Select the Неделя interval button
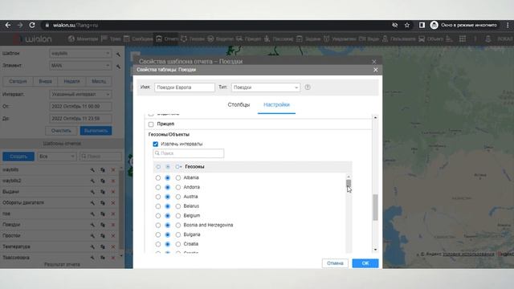The image size is (514, 289). pos(71,81)
